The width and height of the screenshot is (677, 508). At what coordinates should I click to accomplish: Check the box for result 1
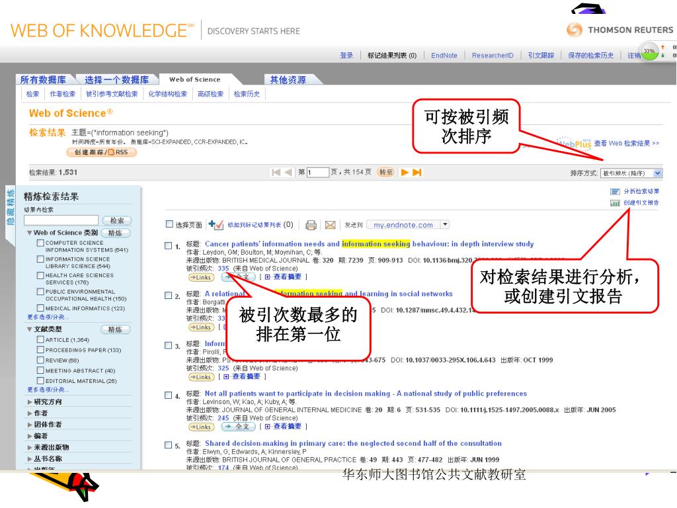[169, 246]
